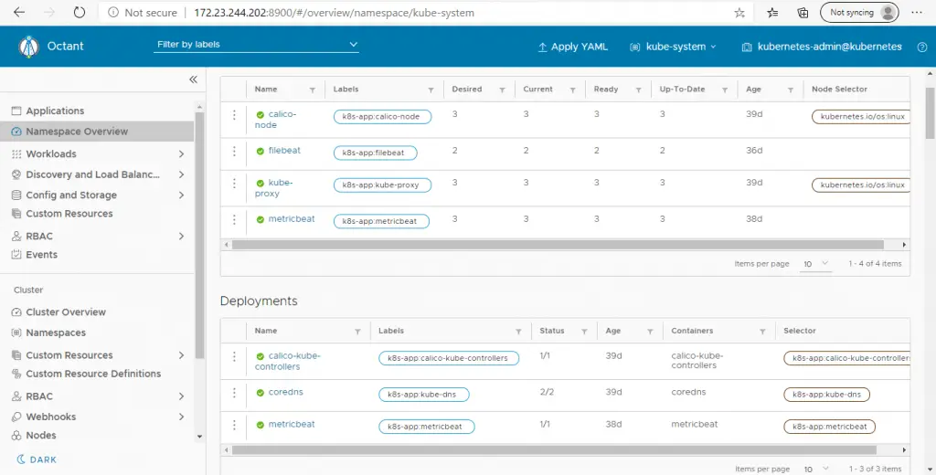Expand Webhooks chevron
Screen dimensions: 936x475
click(x=182, y=417)
